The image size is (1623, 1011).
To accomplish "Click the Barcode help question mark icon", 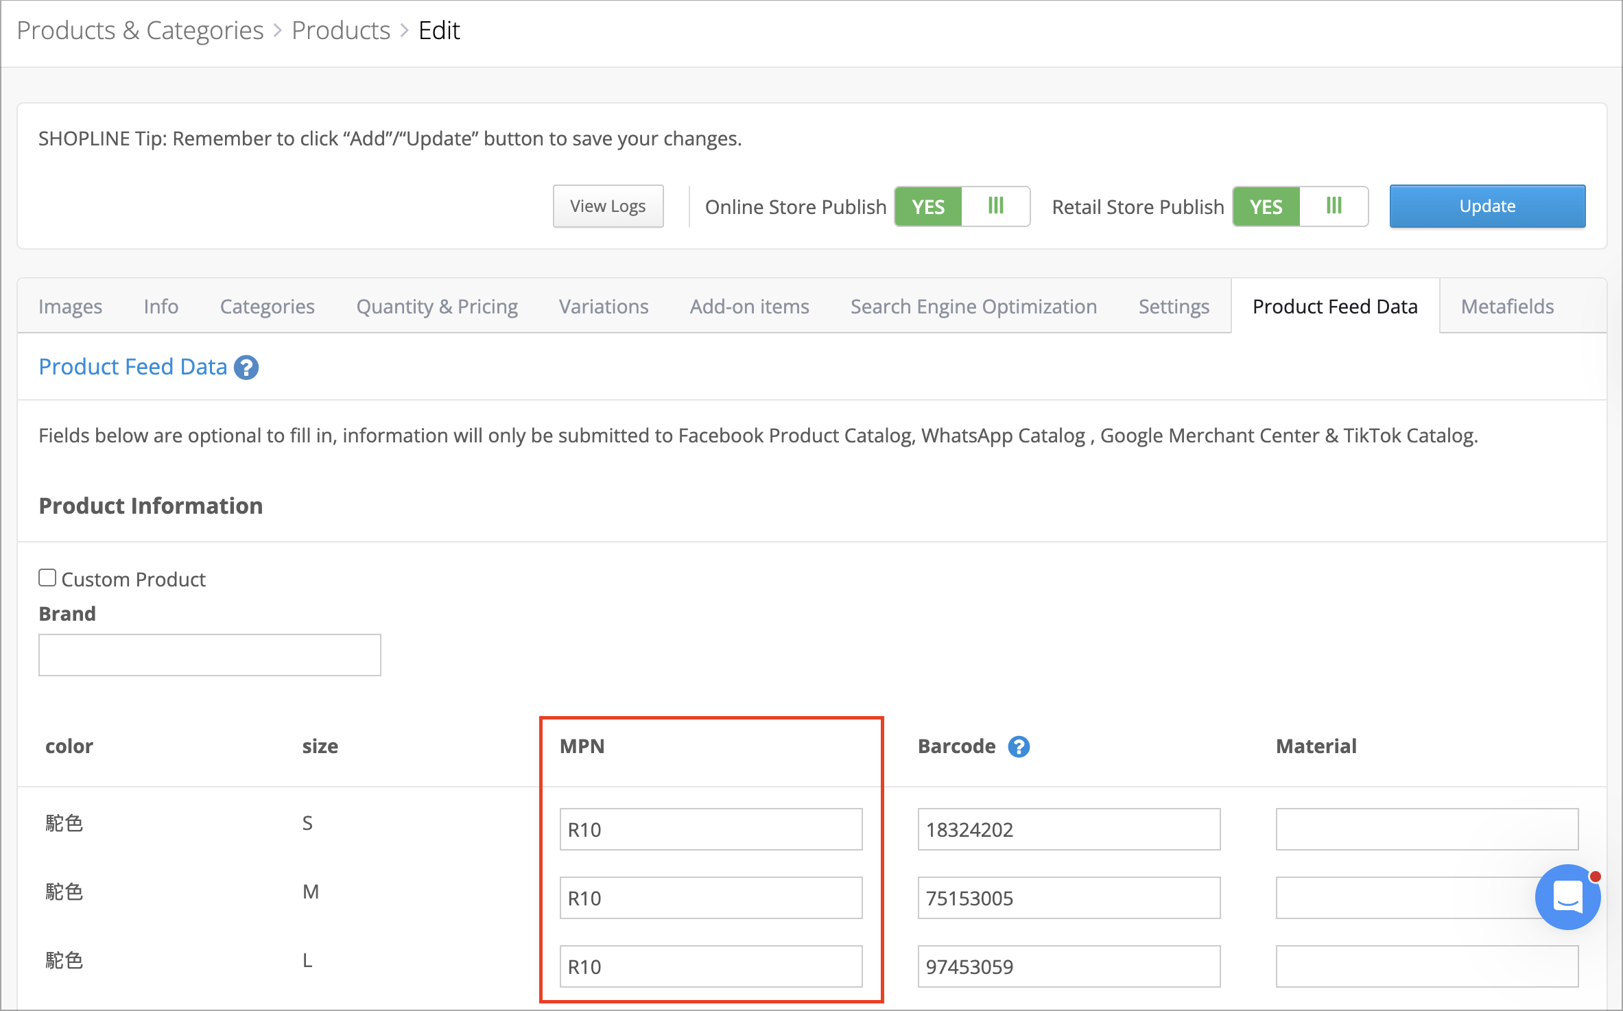I will (x=1019, y=746).
